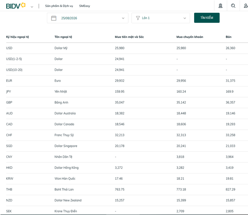
Task: Click the CHF sell rate 33,258
Action: [x=231, y=135]
